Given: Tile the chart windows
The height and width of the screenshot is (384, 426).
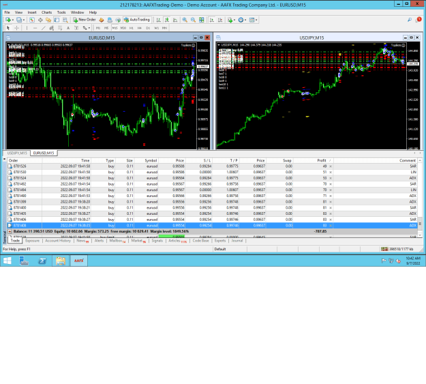Looking at the screenshot, I should [202, 20].
